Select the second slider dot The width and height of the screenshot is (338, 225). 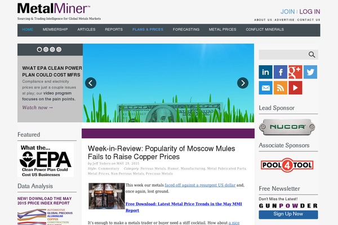click(x=46, y=49)
